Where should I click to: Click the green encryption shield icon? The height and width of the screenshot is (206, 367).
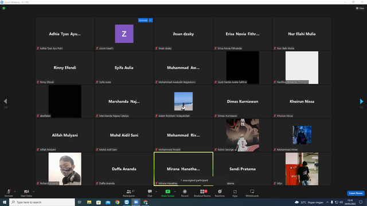(x=4, y=8)
